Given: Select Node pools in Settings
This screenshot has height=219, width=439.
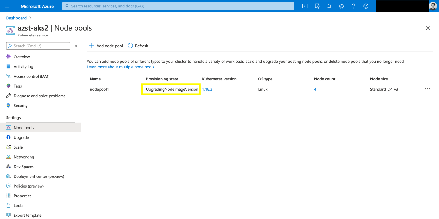Looking at the screenshot, I should click(40, 127).
